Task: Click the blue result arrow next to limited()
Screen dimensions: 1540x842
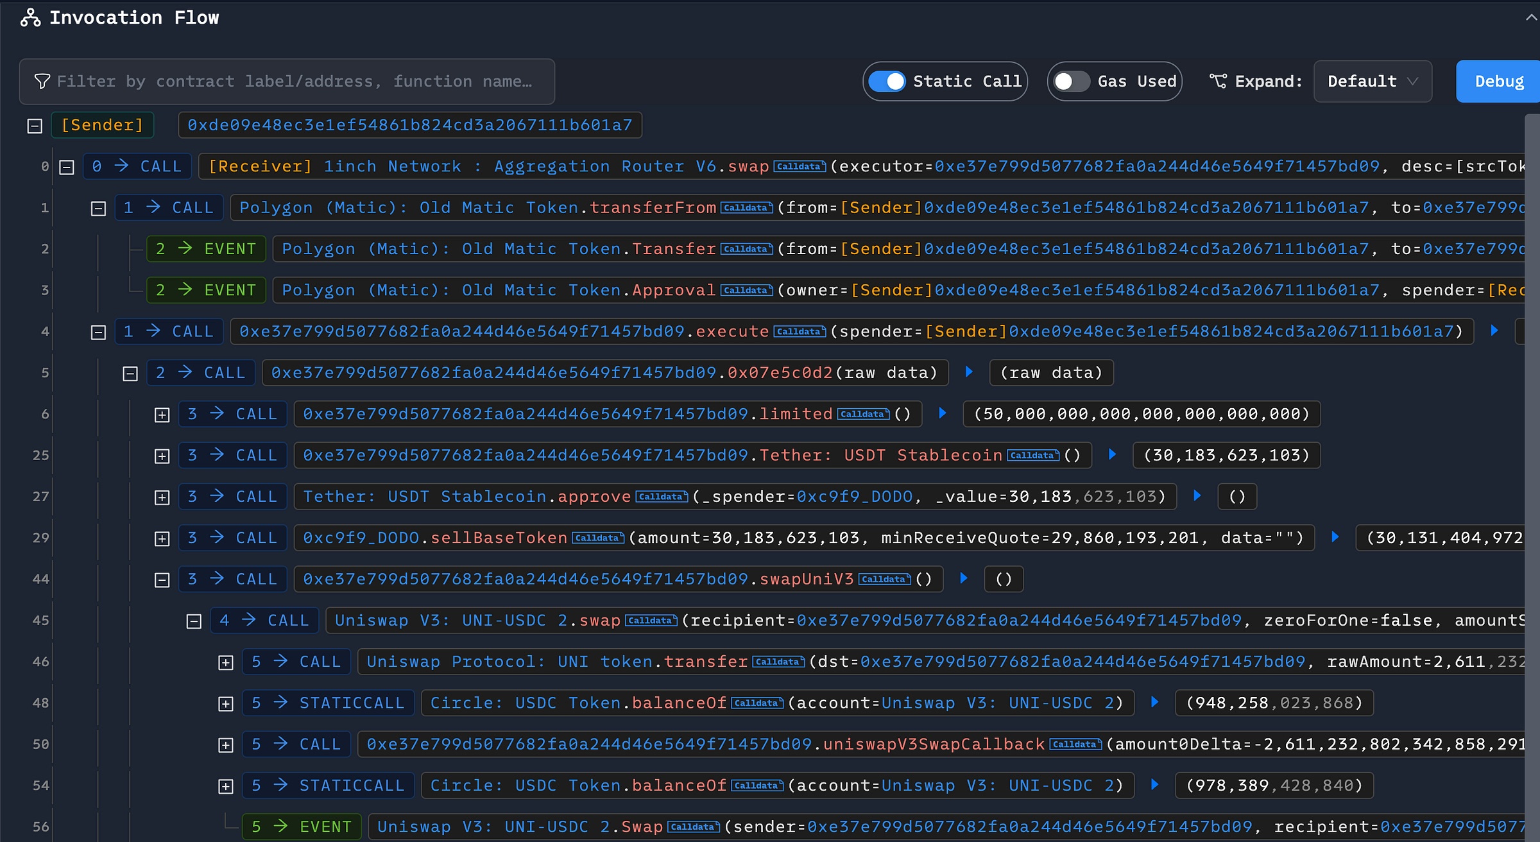Action: [941, 414]
